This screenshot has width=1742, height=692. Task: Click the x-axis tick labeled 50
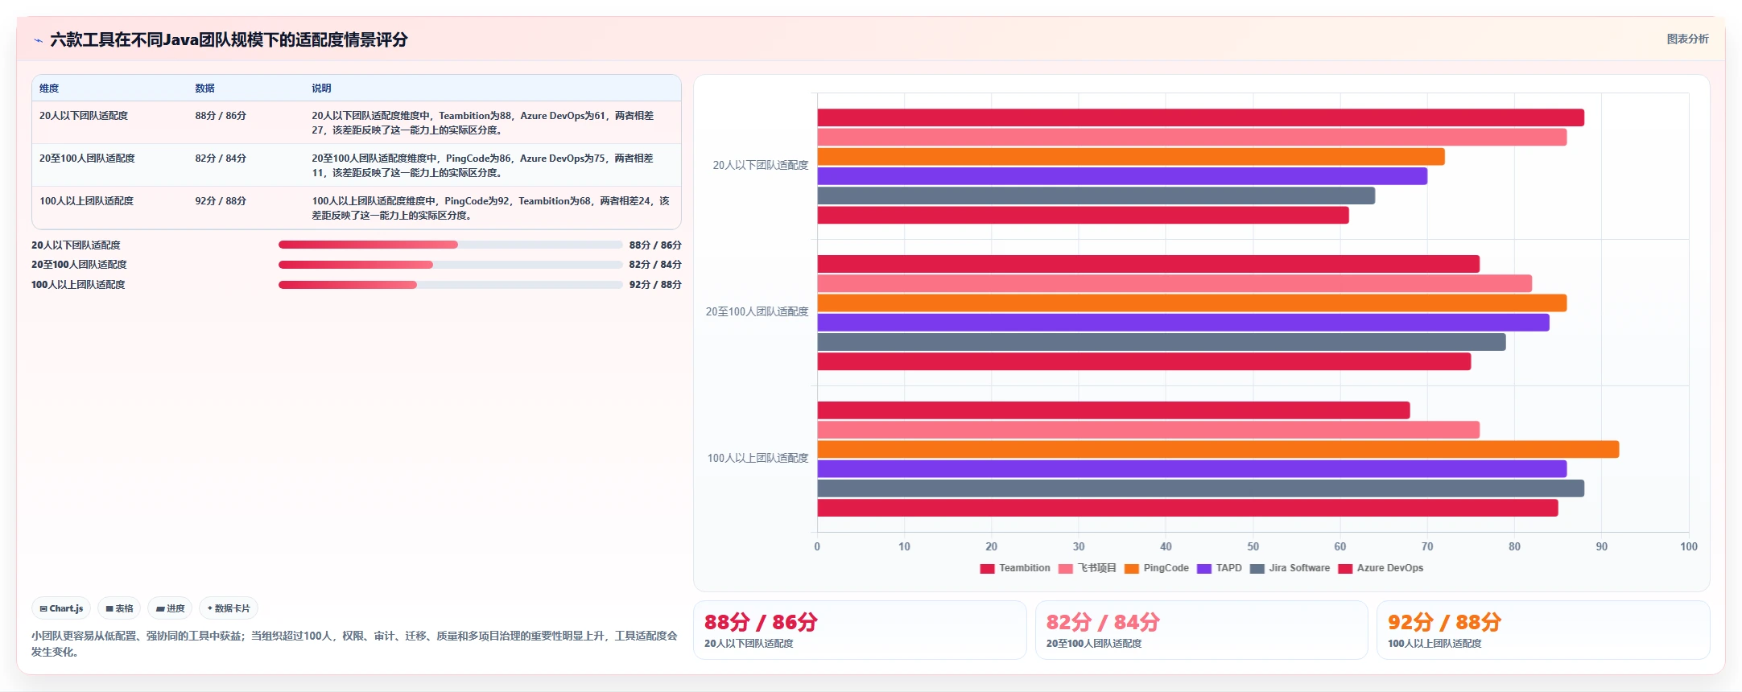tap(1253, 547)
